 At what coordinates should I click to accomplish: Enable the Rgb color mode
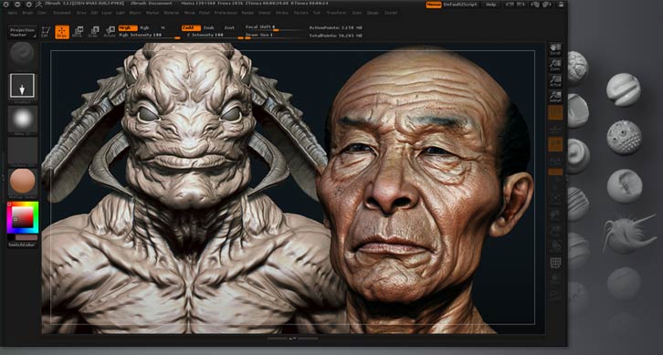coord(144,28)
